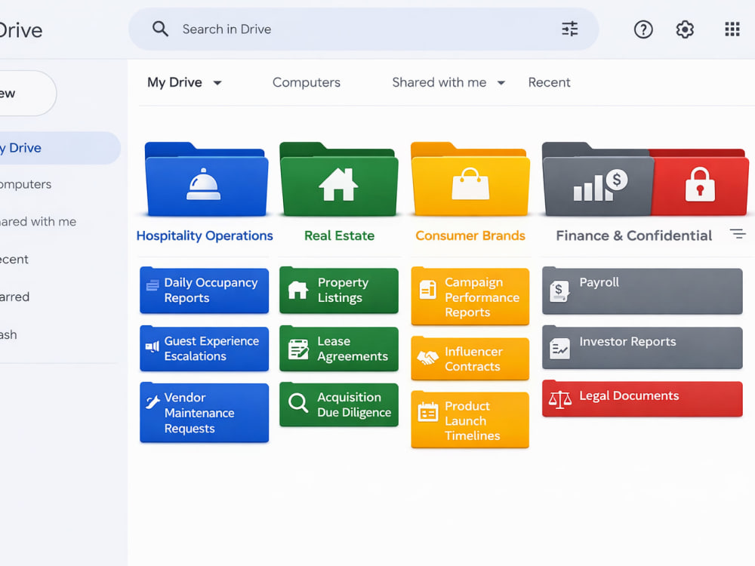Click the house icon on Property Listings
The width and height of the screenshot is (755, 566).
tap(298, 290)
